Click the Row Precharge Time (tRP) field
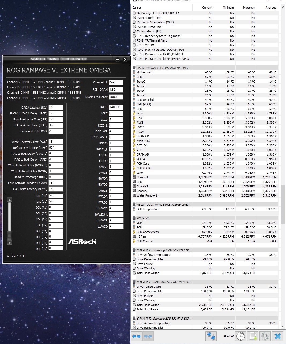286x344 pixels. 56,119
